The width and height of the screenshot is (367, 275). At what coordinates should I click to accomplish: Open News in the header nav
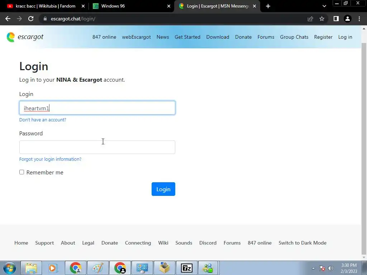163,37
